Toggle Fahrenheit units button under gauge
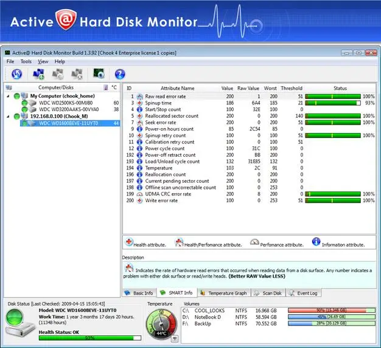Image resolution: width=381 pixels, height=348 pixels. (175, 338)
